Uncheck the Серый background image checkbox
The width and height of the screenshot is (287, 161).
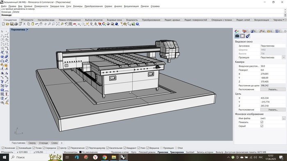click(x=262, y=126)
